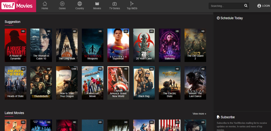Open The Woman in Cabin 10 poster

[x=41, y=45]
